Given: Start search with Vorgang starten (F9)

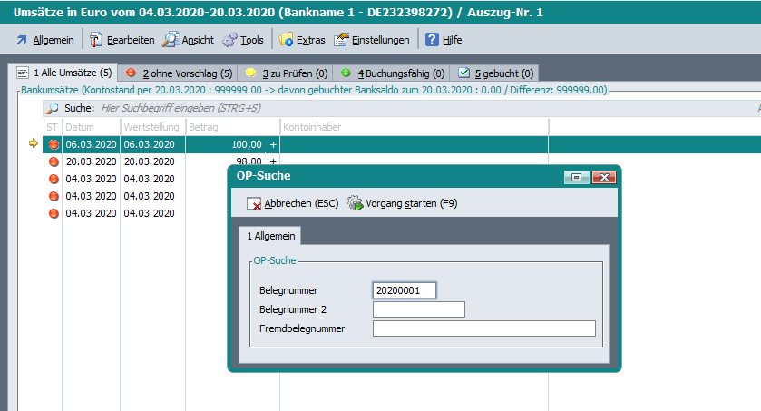Looking at the screenshot, I should click(x=402, y=203).
